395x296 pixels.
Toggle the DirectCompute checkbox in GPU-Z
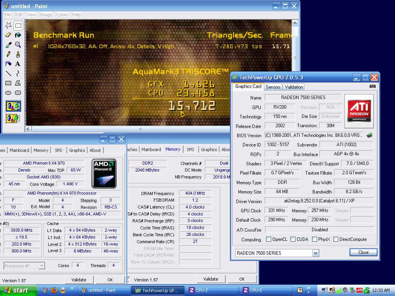(x=336, y=239)
